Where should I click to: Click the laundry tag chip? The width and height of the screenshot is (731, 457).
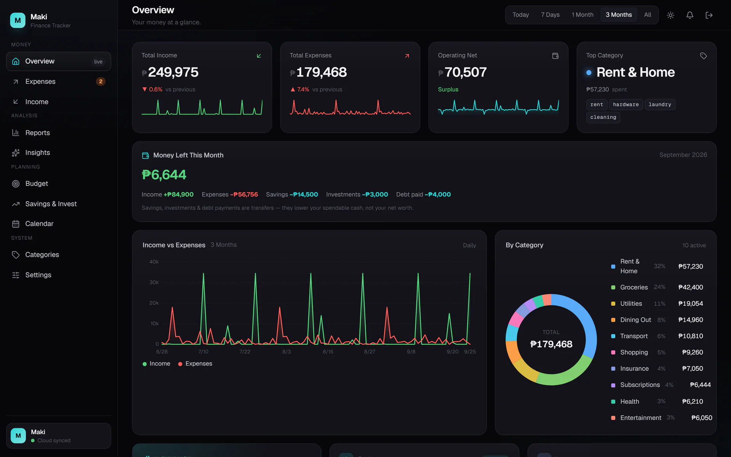coord(660,104)
